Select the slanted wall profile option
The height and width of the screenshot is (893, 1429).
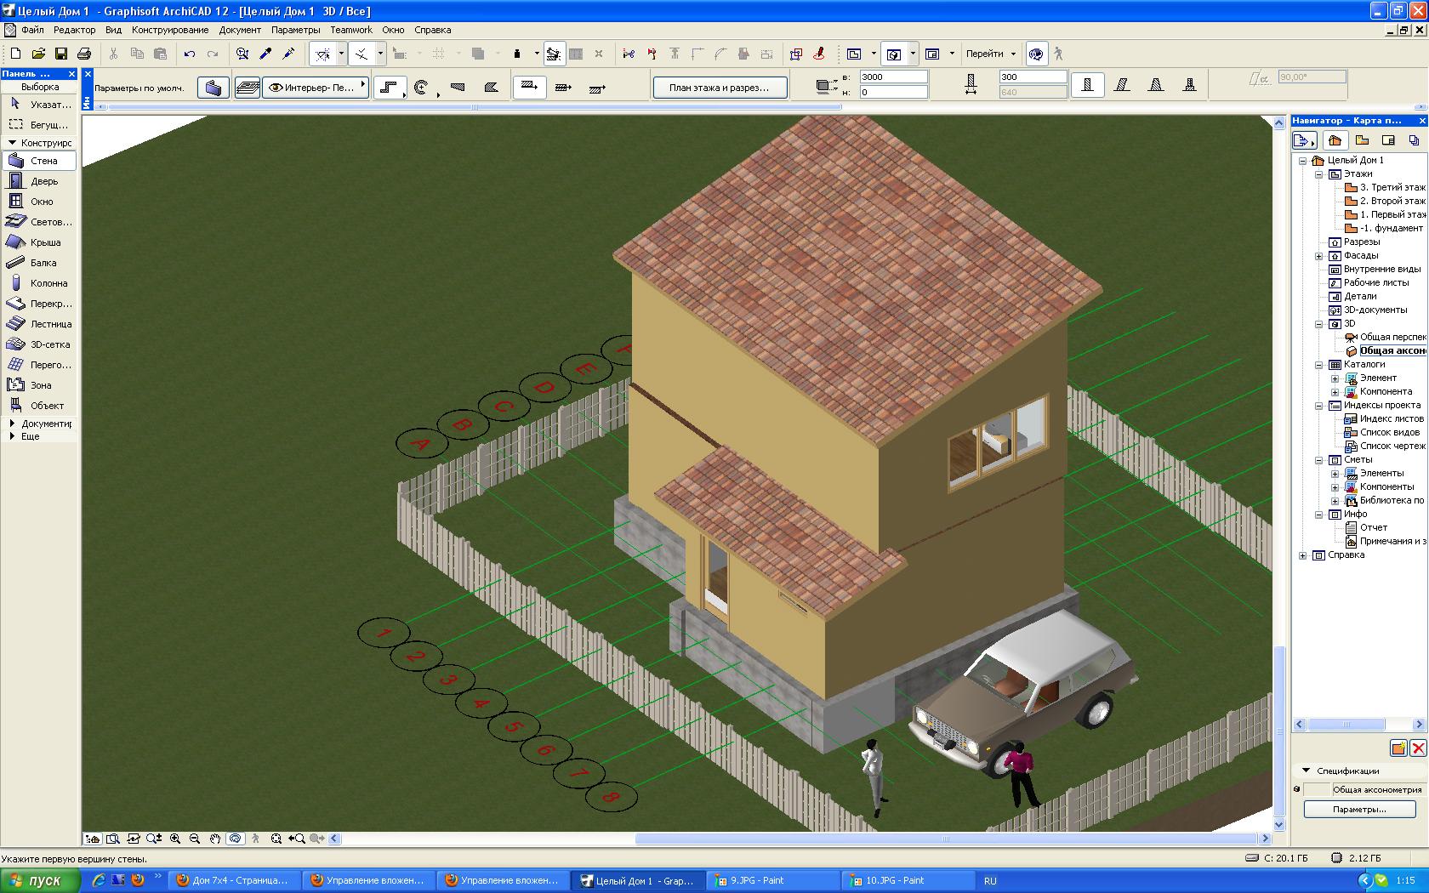pos(1122,85)
